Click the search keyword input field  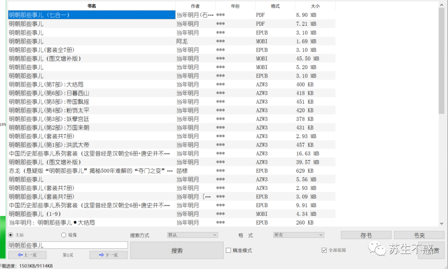[x=68, y=245]
